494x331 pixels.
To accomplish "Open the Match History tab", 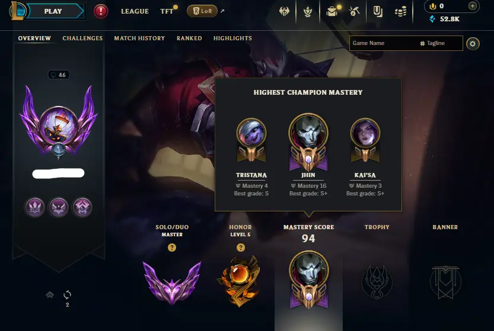I will 139,38.
